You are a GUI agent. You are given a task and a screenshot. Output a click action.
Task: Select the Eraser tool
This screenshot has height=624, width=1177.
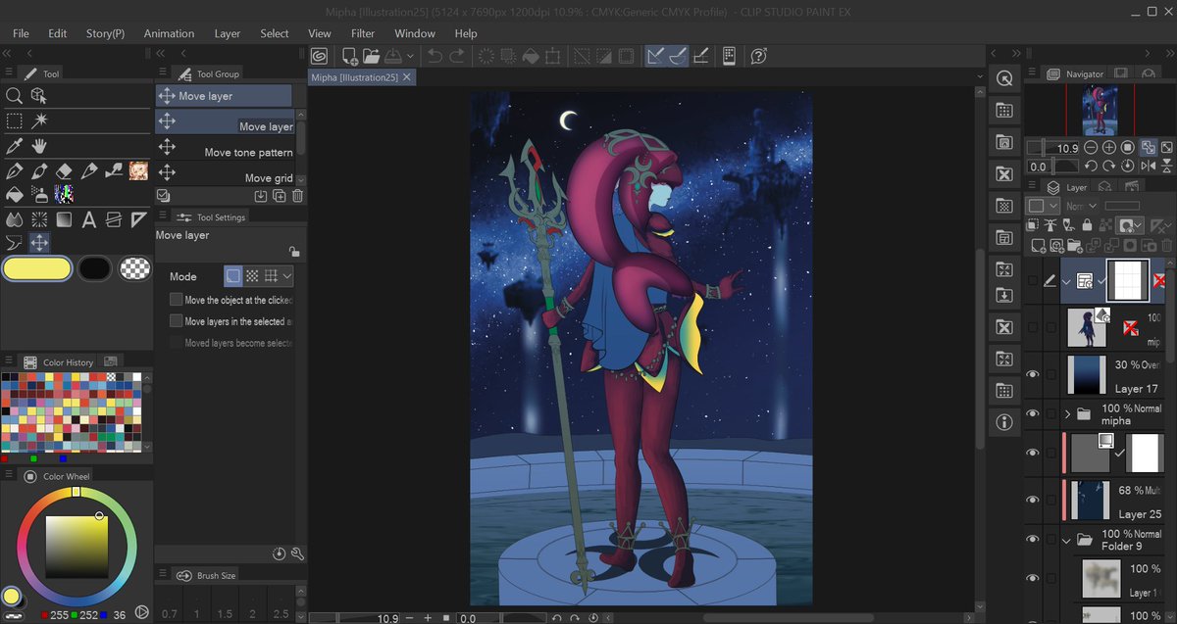(65, 170)
